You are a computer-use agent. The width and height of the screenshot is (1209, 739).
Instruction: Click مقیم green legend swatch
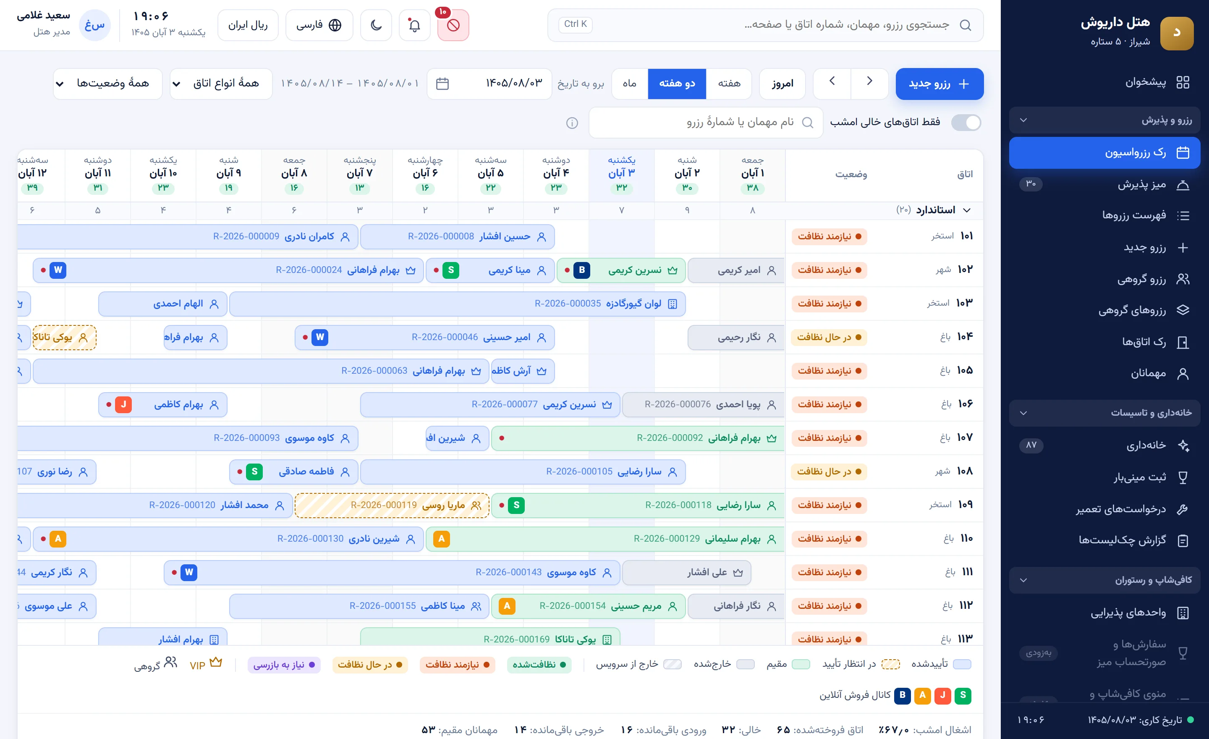[x=800, y=664]
